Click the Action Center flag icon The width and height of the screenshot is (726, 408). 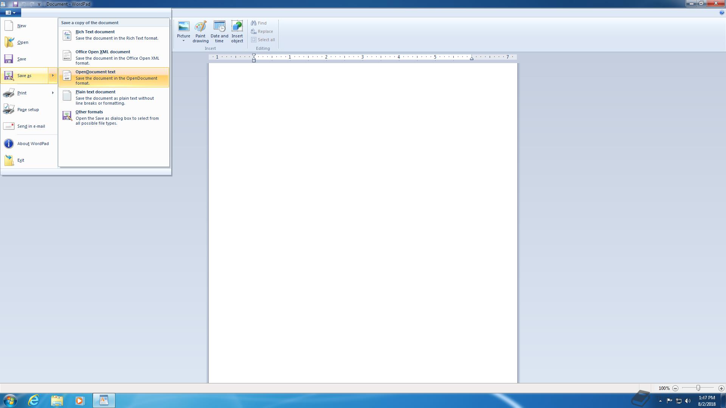669,401
